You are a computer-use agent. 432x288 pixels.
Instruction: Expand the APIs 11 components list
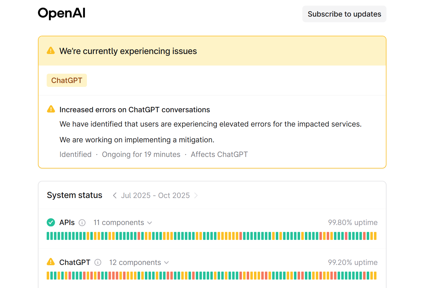[x=123, y=223]
